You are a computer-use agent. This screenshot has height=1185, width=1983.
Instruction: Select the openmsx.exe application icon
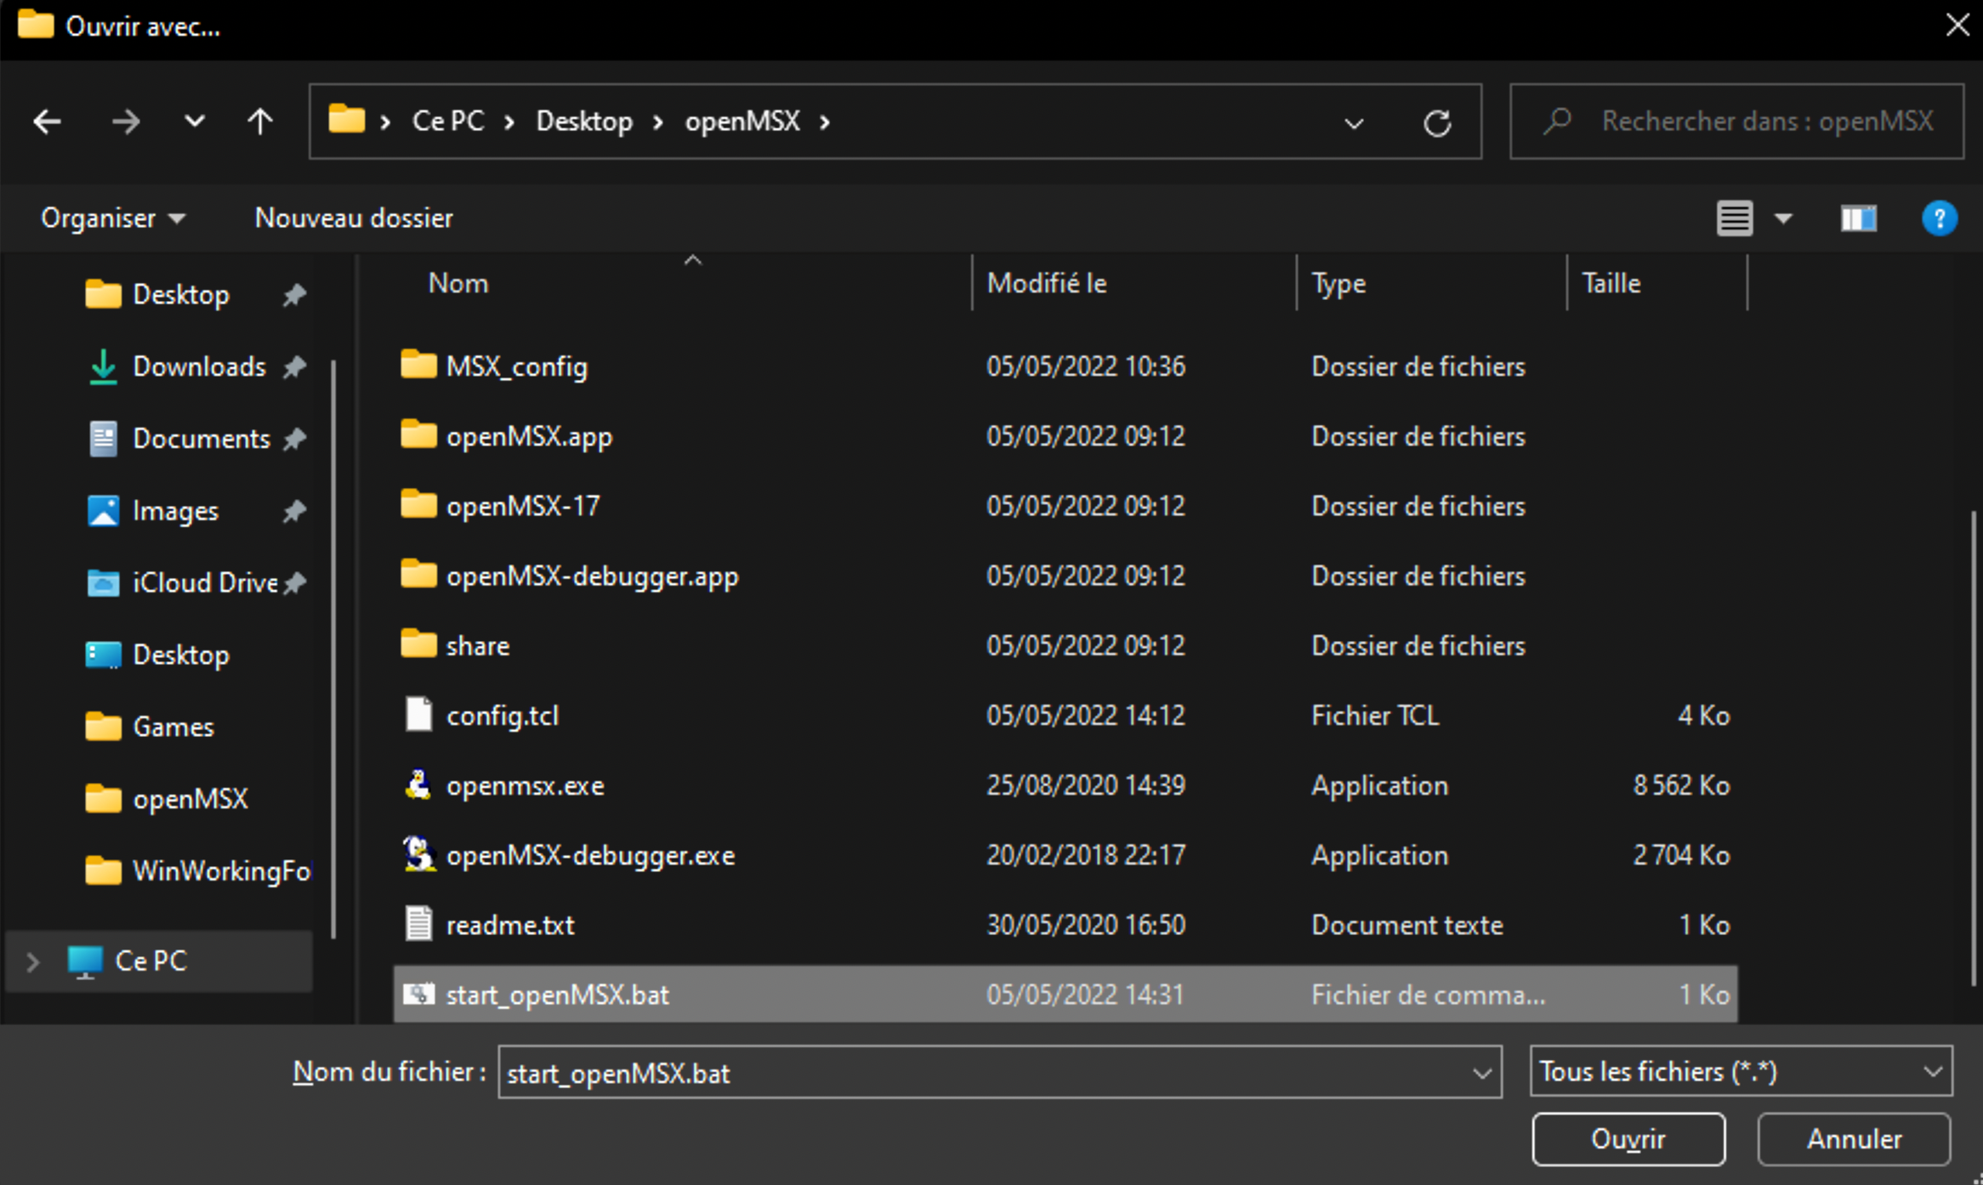[x=418, y=784]
